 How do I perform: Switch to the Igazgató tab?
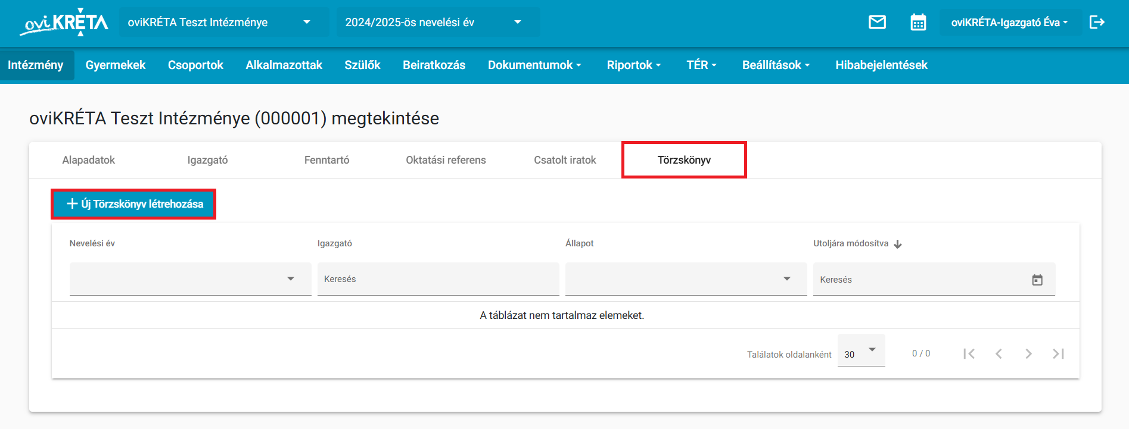[x=207, y=160]
